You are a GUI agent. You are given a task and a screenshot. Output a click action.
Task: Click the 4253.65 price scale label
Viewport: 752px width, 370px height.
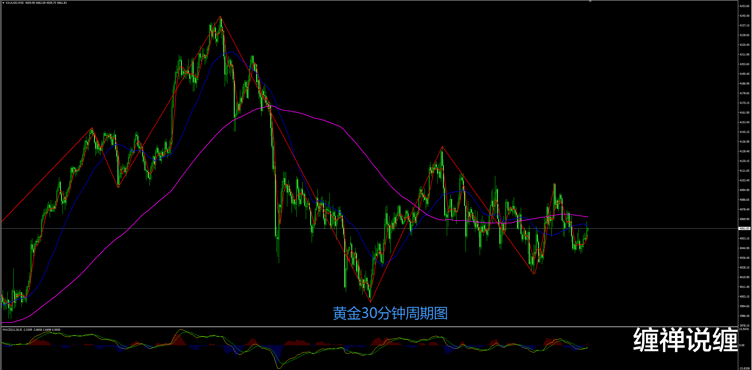[x=744, y=6]
